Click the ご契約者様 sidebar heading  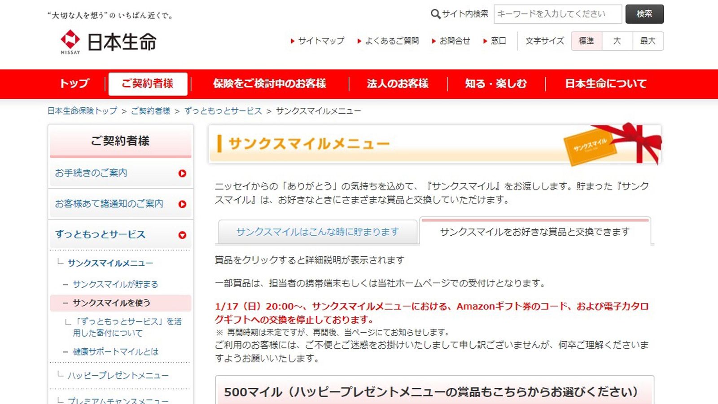pyautogui.click(x=120, y=141)
